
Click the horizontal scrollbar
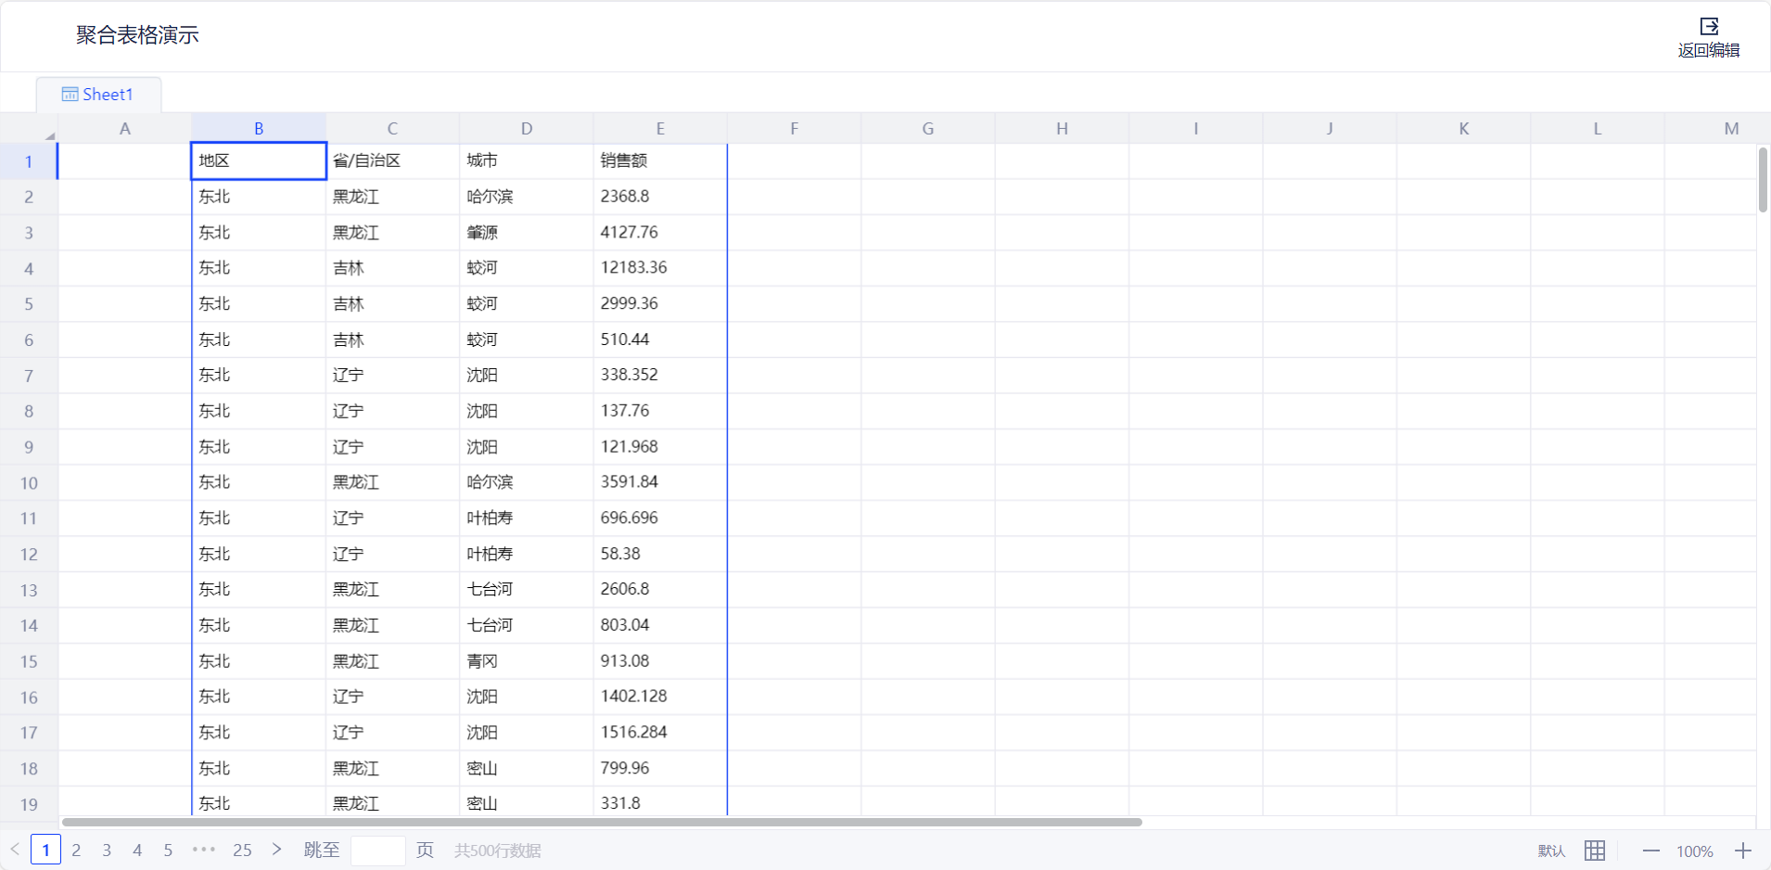601,822
